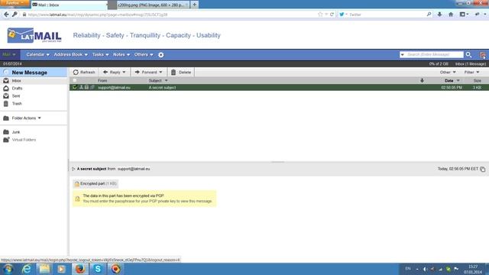This screenshot has width=489, height=275.
Task: Open the Calendar menu
Action: (37, 54)
